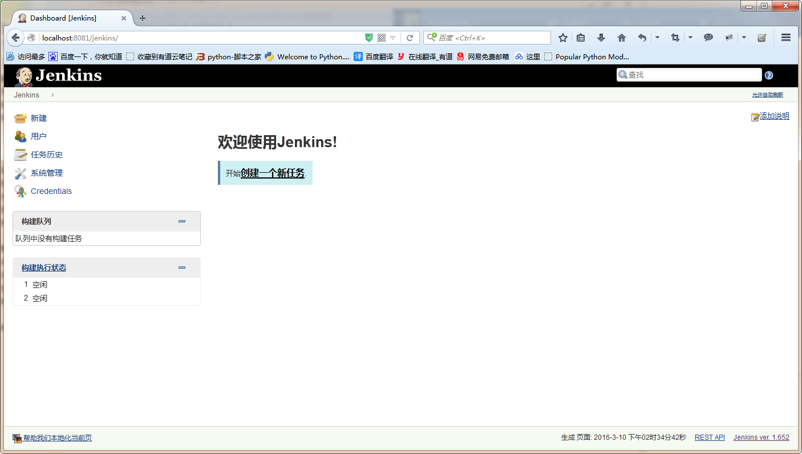The height and width of the screenshot is (454, 802).
Task: Open the 百度一下,你就知道 bookmark
Action: click(x=86, y=56)
